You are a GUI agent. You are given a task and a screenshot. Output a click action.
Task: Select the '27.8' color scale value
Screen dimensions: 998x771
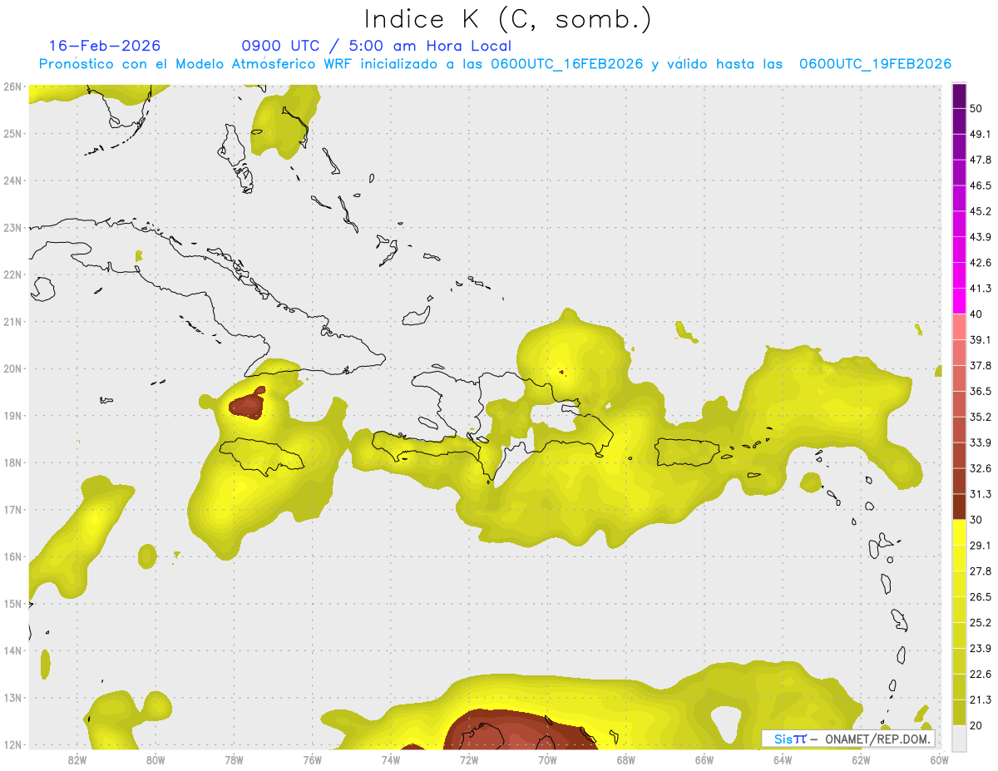click(981, 571)
